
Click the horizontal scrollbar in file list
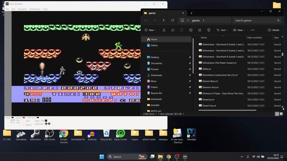(x=227, y=110)
